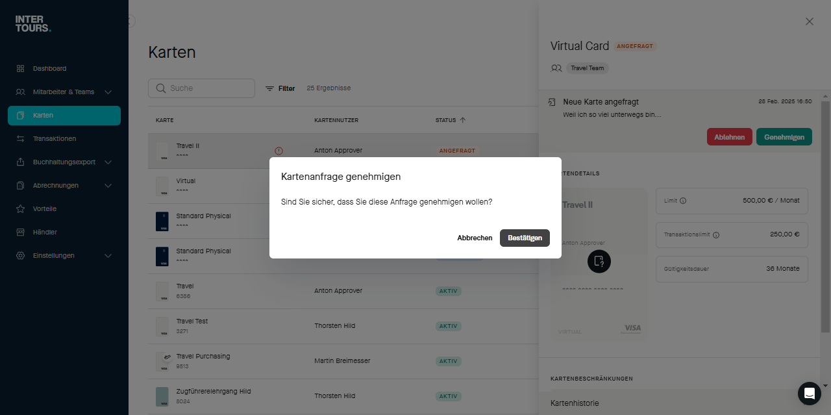Click the Händler shop icon
This screenshot has height=415, width=831.
pyautogui.click(x=20, y=232)
